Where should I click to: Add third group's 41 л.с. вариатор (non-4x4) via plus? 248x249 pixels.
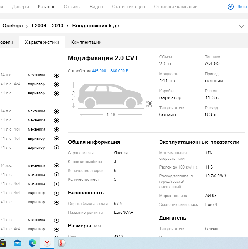pyautogui.click(x=57, y=202)
